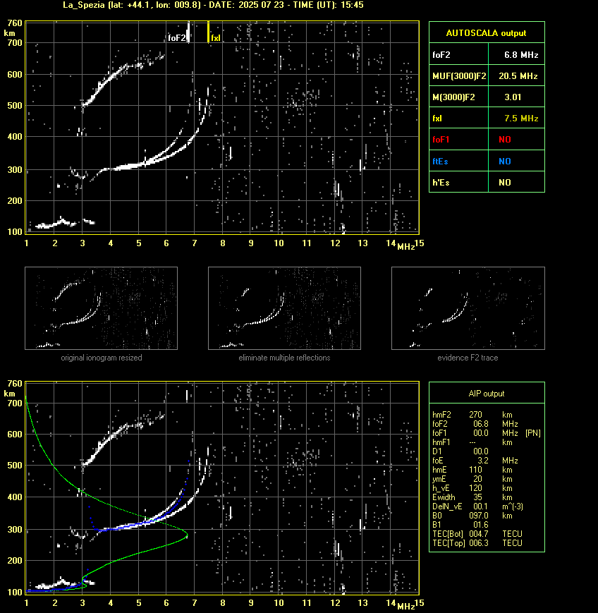Click the hmF2 value '270' in AIP output
598x613 pixels.
(475, 415)
